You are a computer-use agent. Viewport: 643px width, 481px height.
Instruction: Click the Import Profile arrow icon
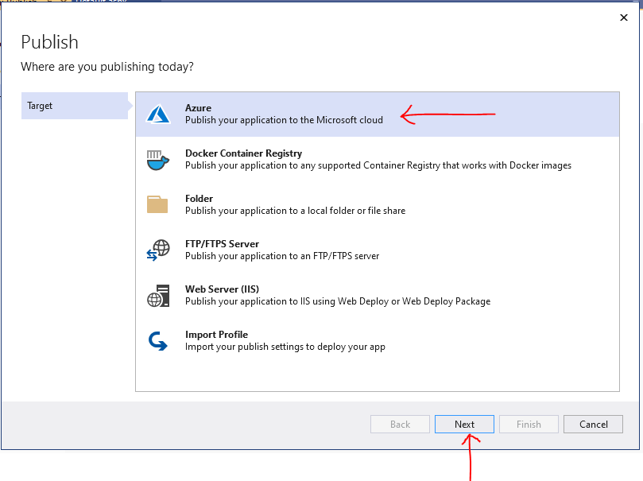(x=158, y=341)
